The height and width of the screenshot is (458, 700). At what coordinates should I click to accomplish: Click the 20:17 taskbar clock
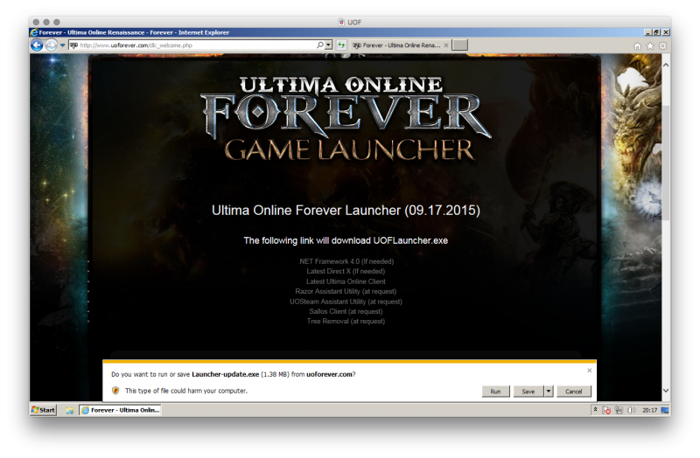click(x=649, y=410)
